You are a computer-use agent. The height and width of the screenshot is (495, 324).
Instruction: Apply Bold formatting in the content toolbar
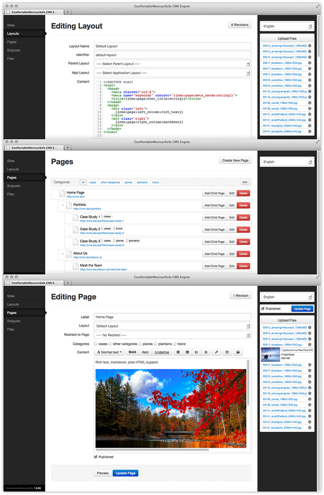[132, 352]
